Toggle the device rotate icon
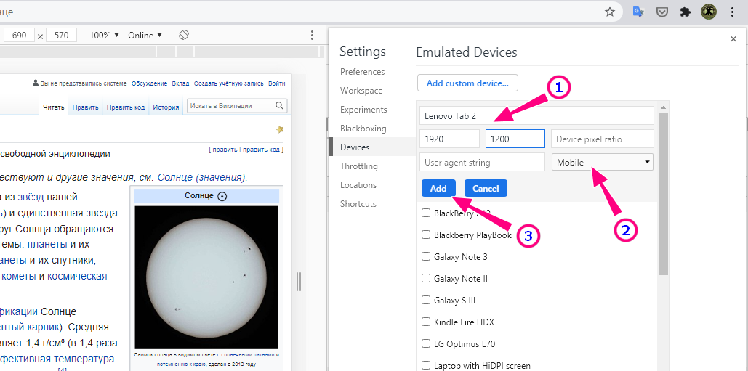748x371 pixels. [x=184, y=36]
